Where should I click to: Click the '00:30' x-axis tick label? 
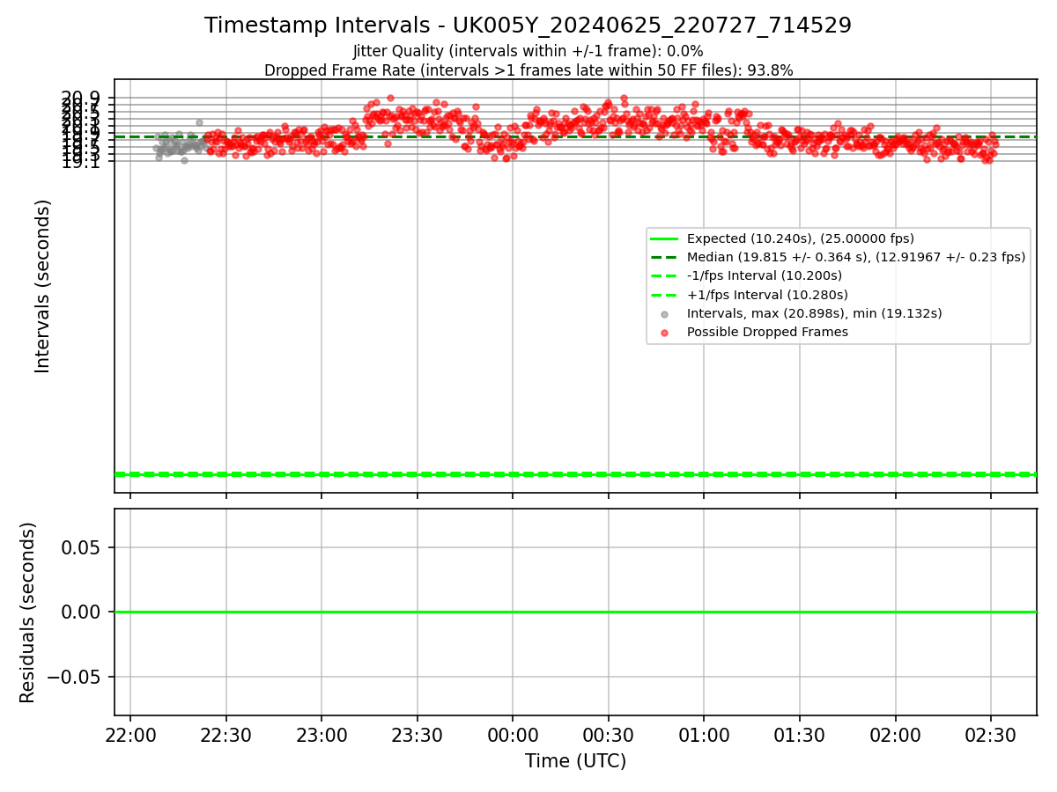tap(609, 735)
